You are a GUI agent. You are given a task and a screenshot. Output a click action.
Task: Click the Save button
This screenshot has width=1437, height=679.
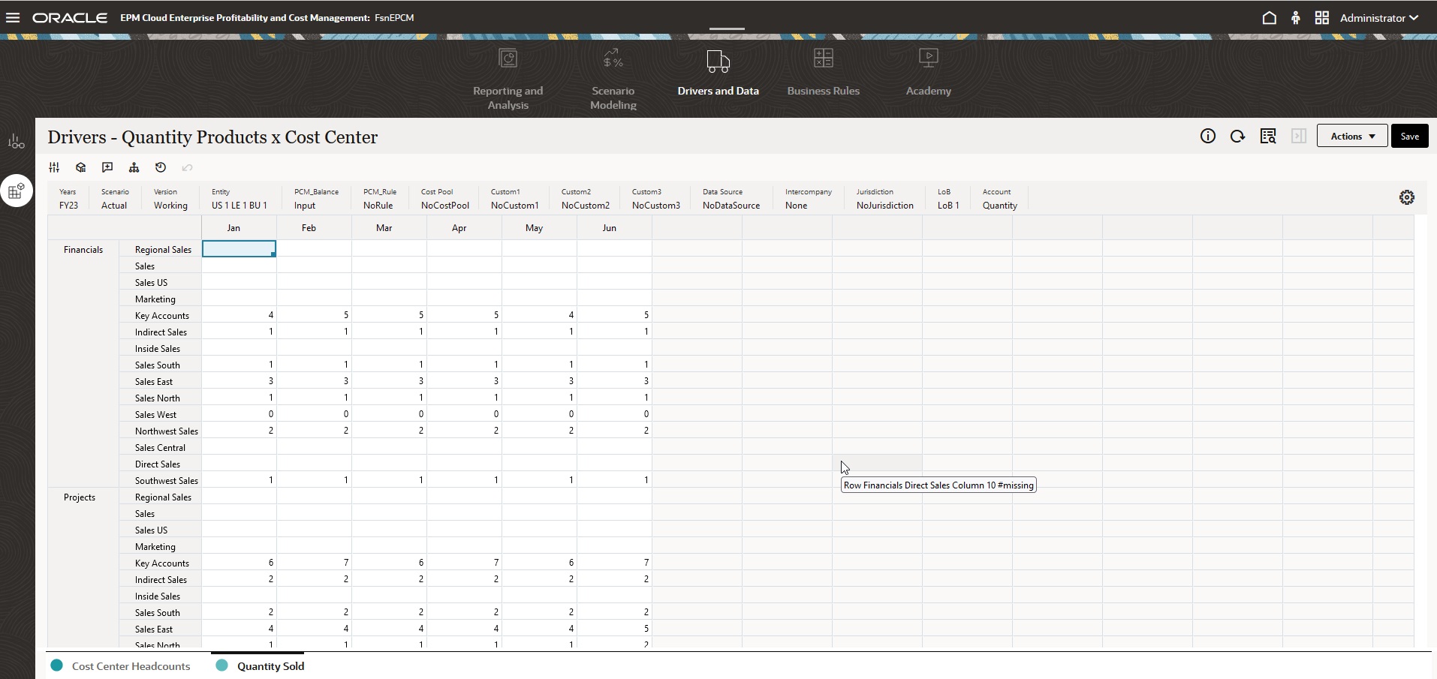click(1409, 136)
